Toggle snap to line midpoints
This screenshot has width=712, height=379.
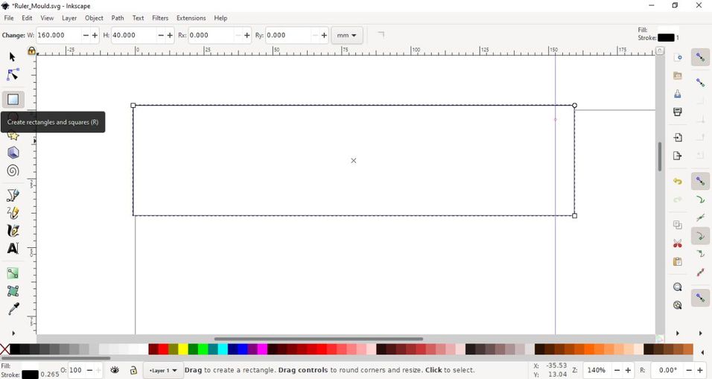pos(700,273)
